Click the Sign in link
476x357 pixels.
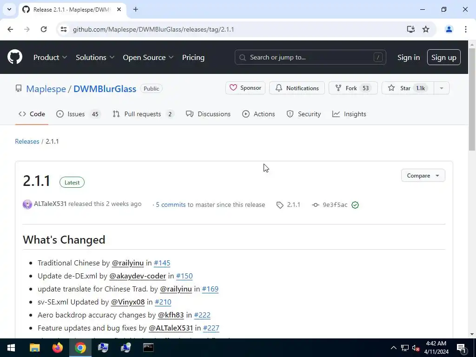pos(409,57)
